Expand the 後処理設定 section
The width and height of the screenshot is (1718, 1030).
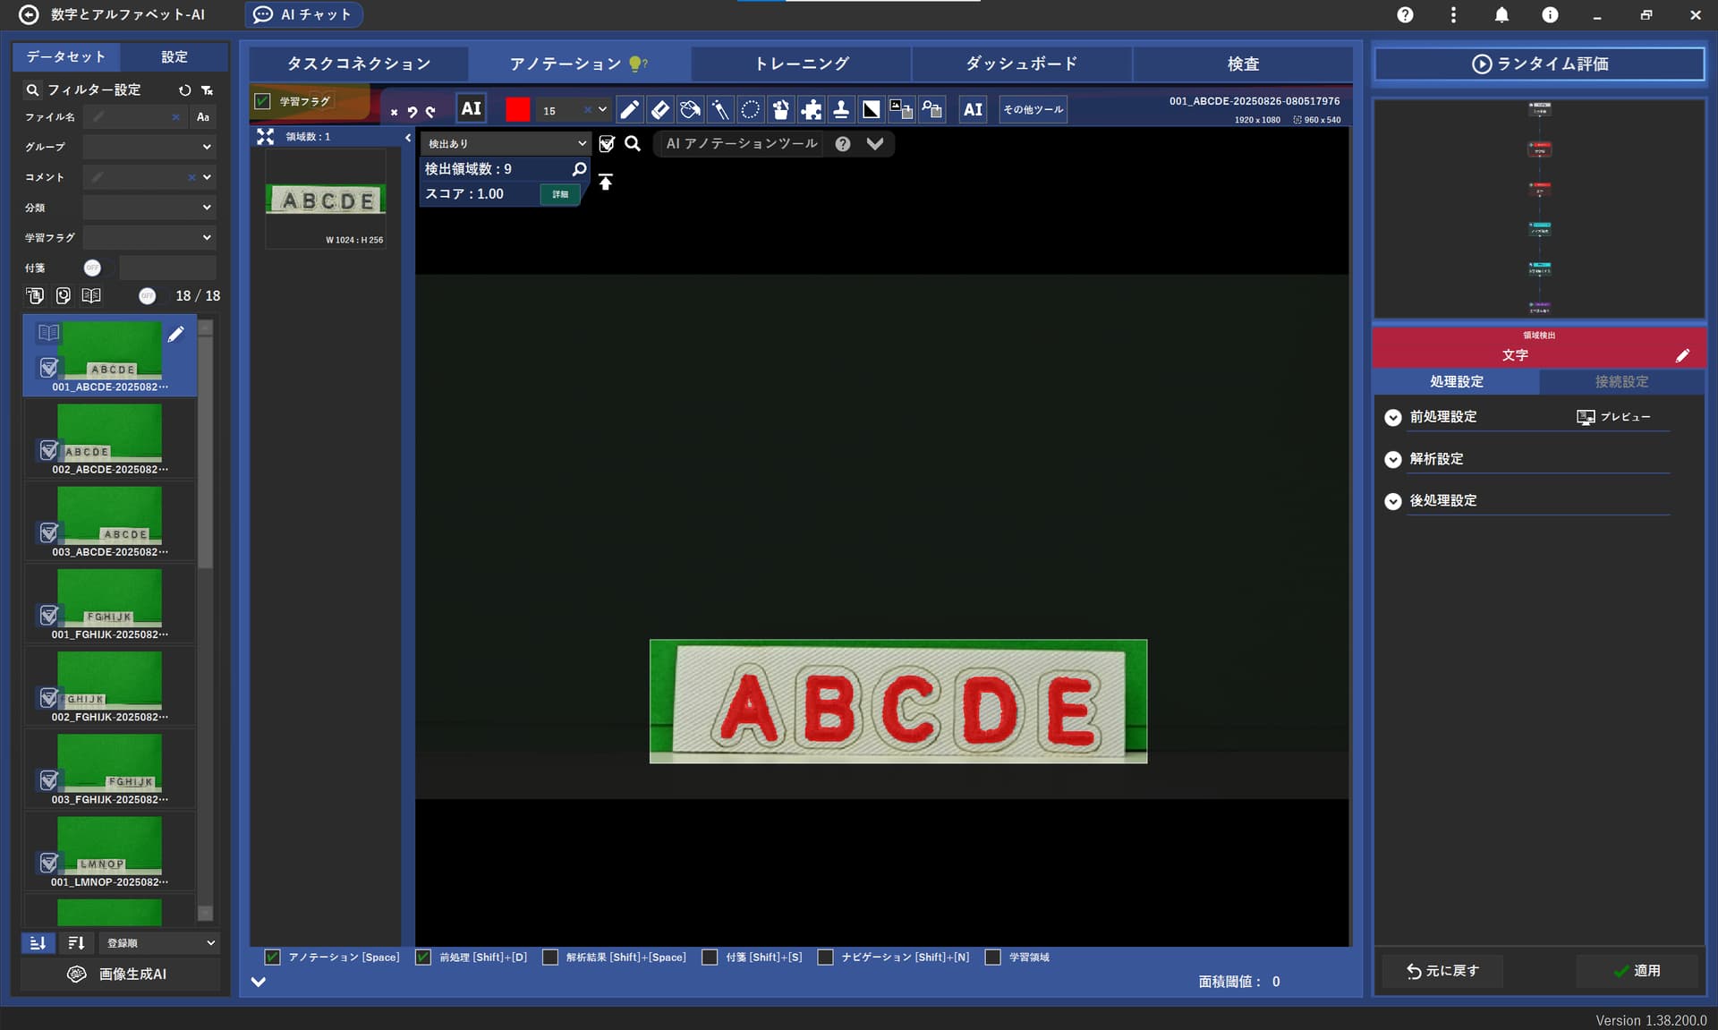[1393, 501]
